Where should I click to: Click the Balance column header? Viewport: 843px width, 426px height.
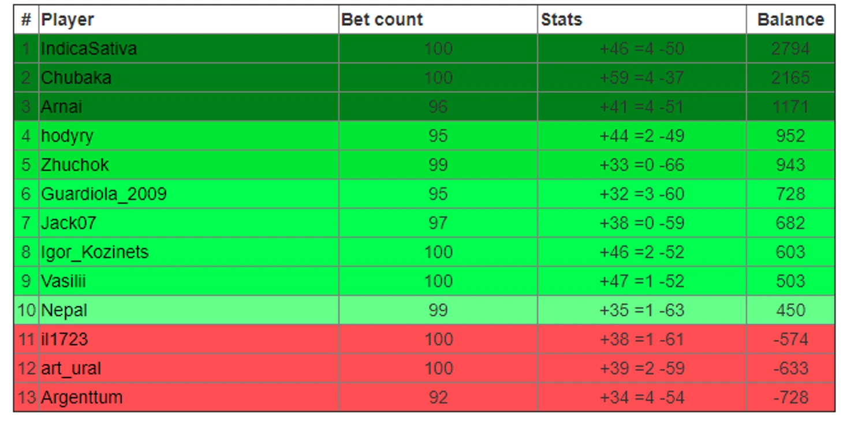click(x=790, y=20)
